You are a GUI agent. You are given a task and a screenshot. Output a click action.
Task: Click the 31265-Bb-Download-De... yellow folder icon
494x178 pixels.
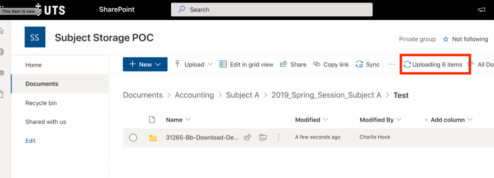(x=153, y=137)
